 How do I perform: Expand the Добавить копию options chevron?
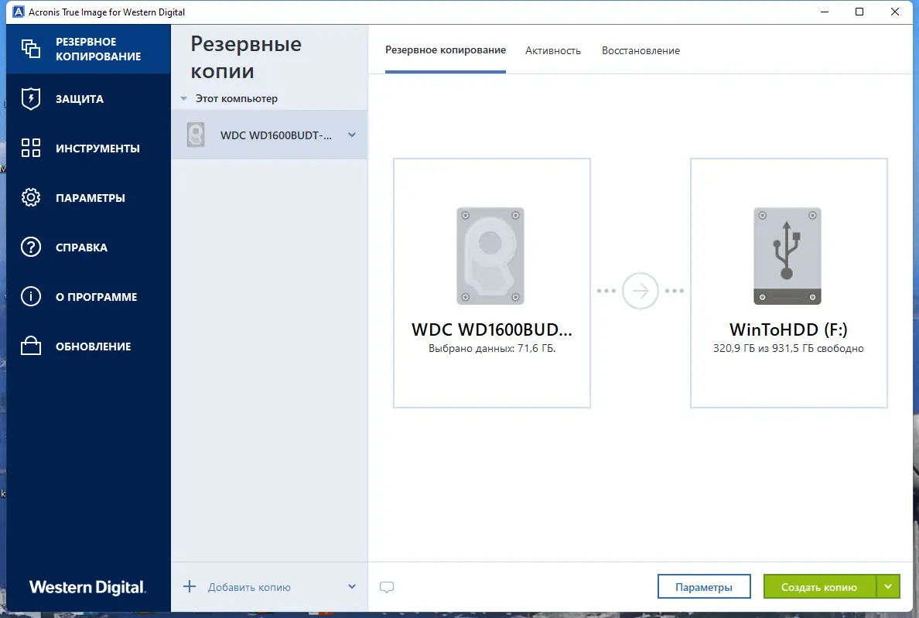click(352, 586)
